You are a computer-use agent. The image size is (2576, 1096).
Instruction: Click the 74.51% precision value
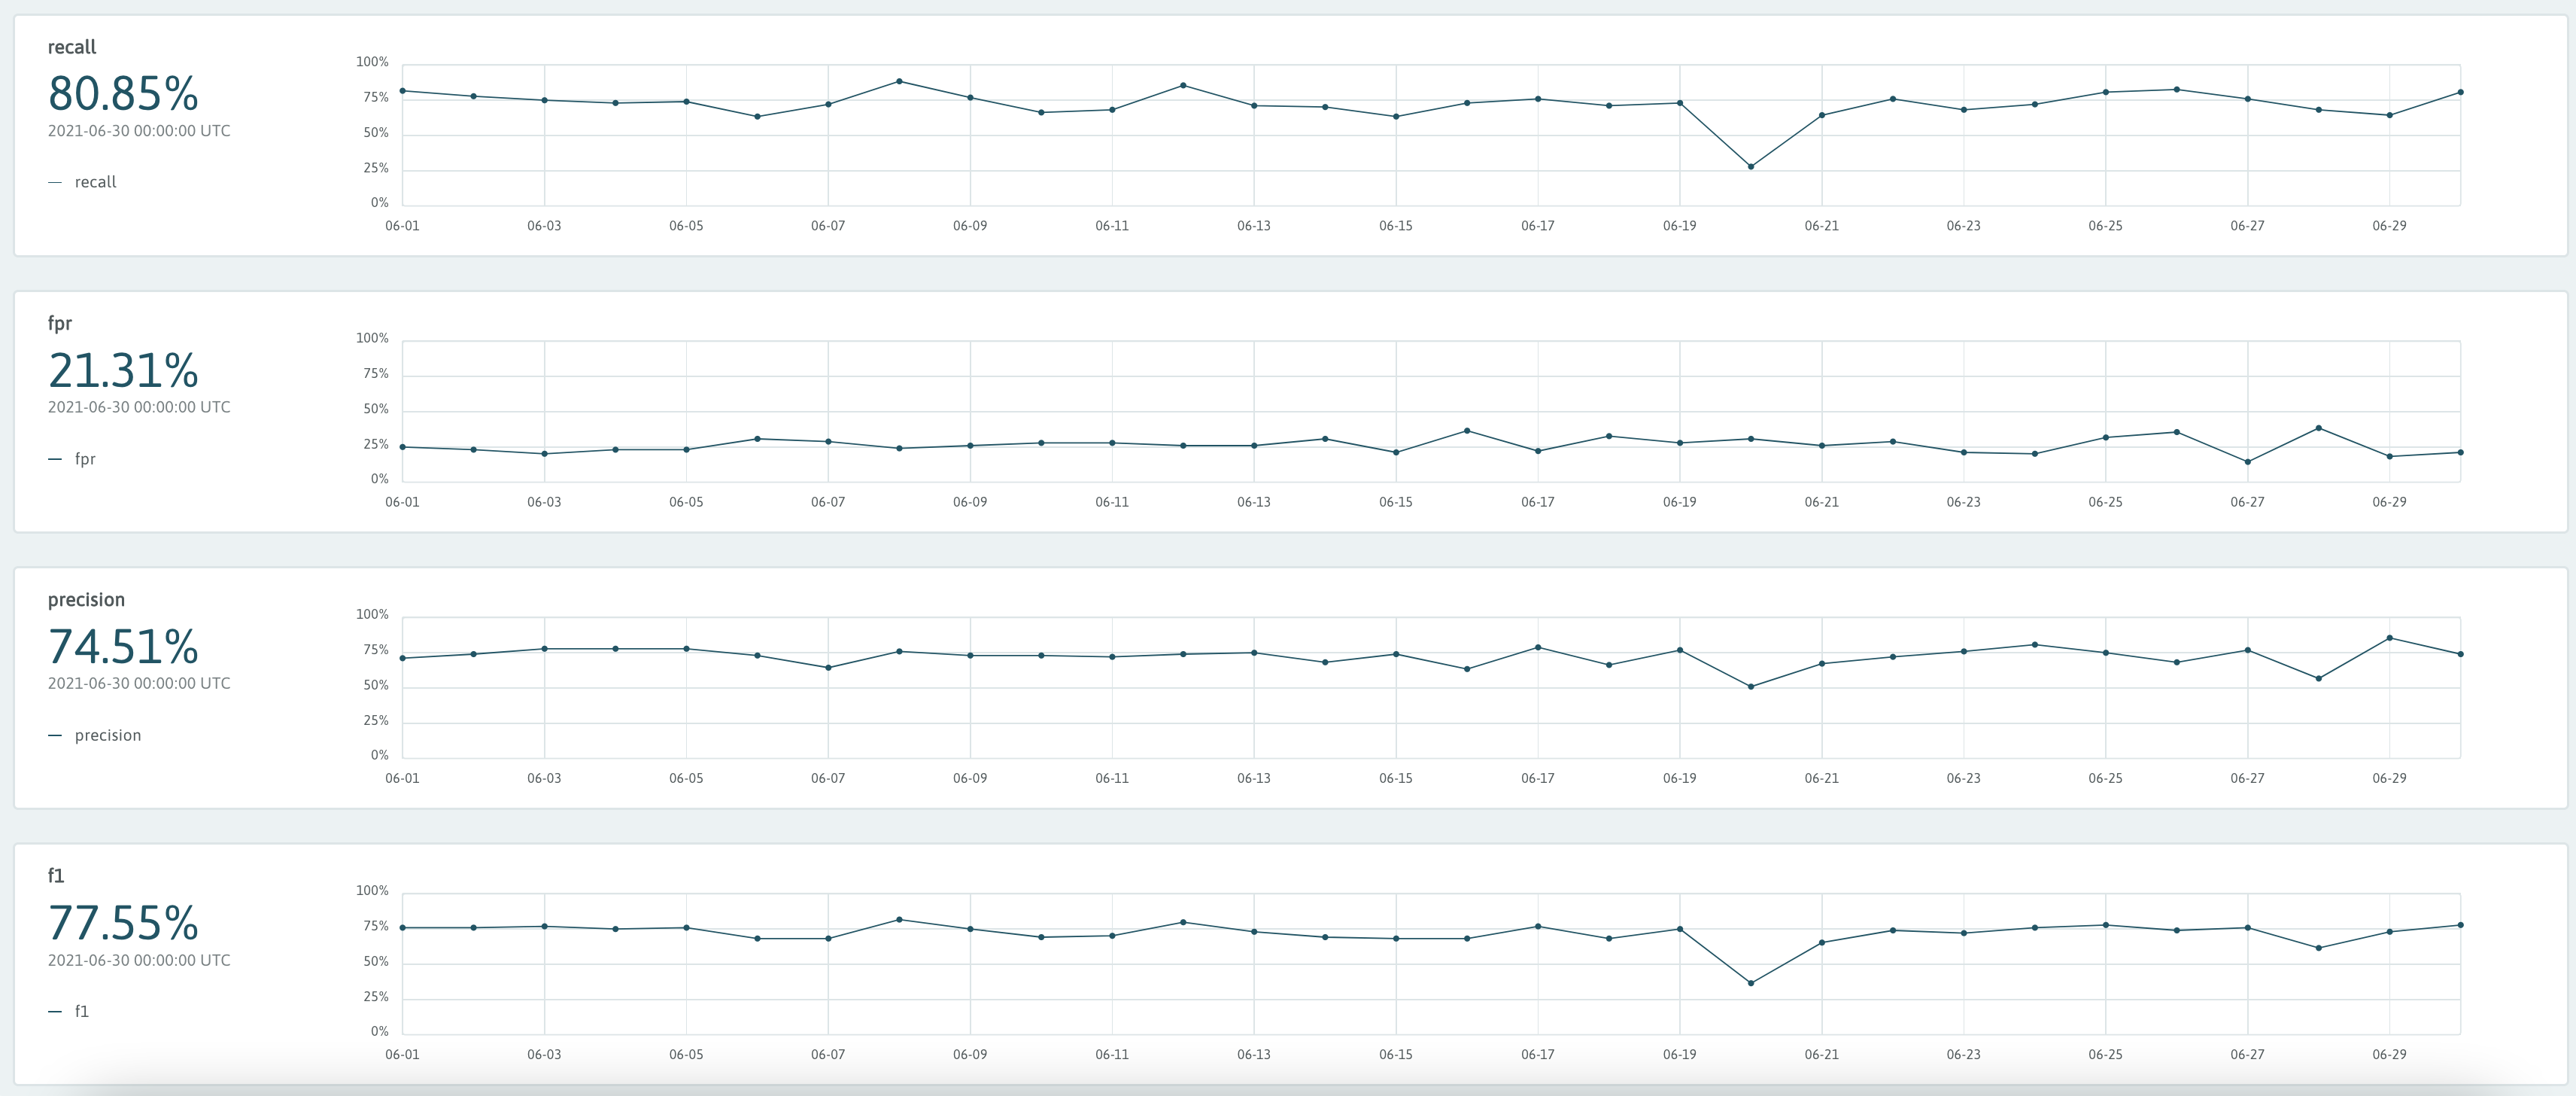123,647
